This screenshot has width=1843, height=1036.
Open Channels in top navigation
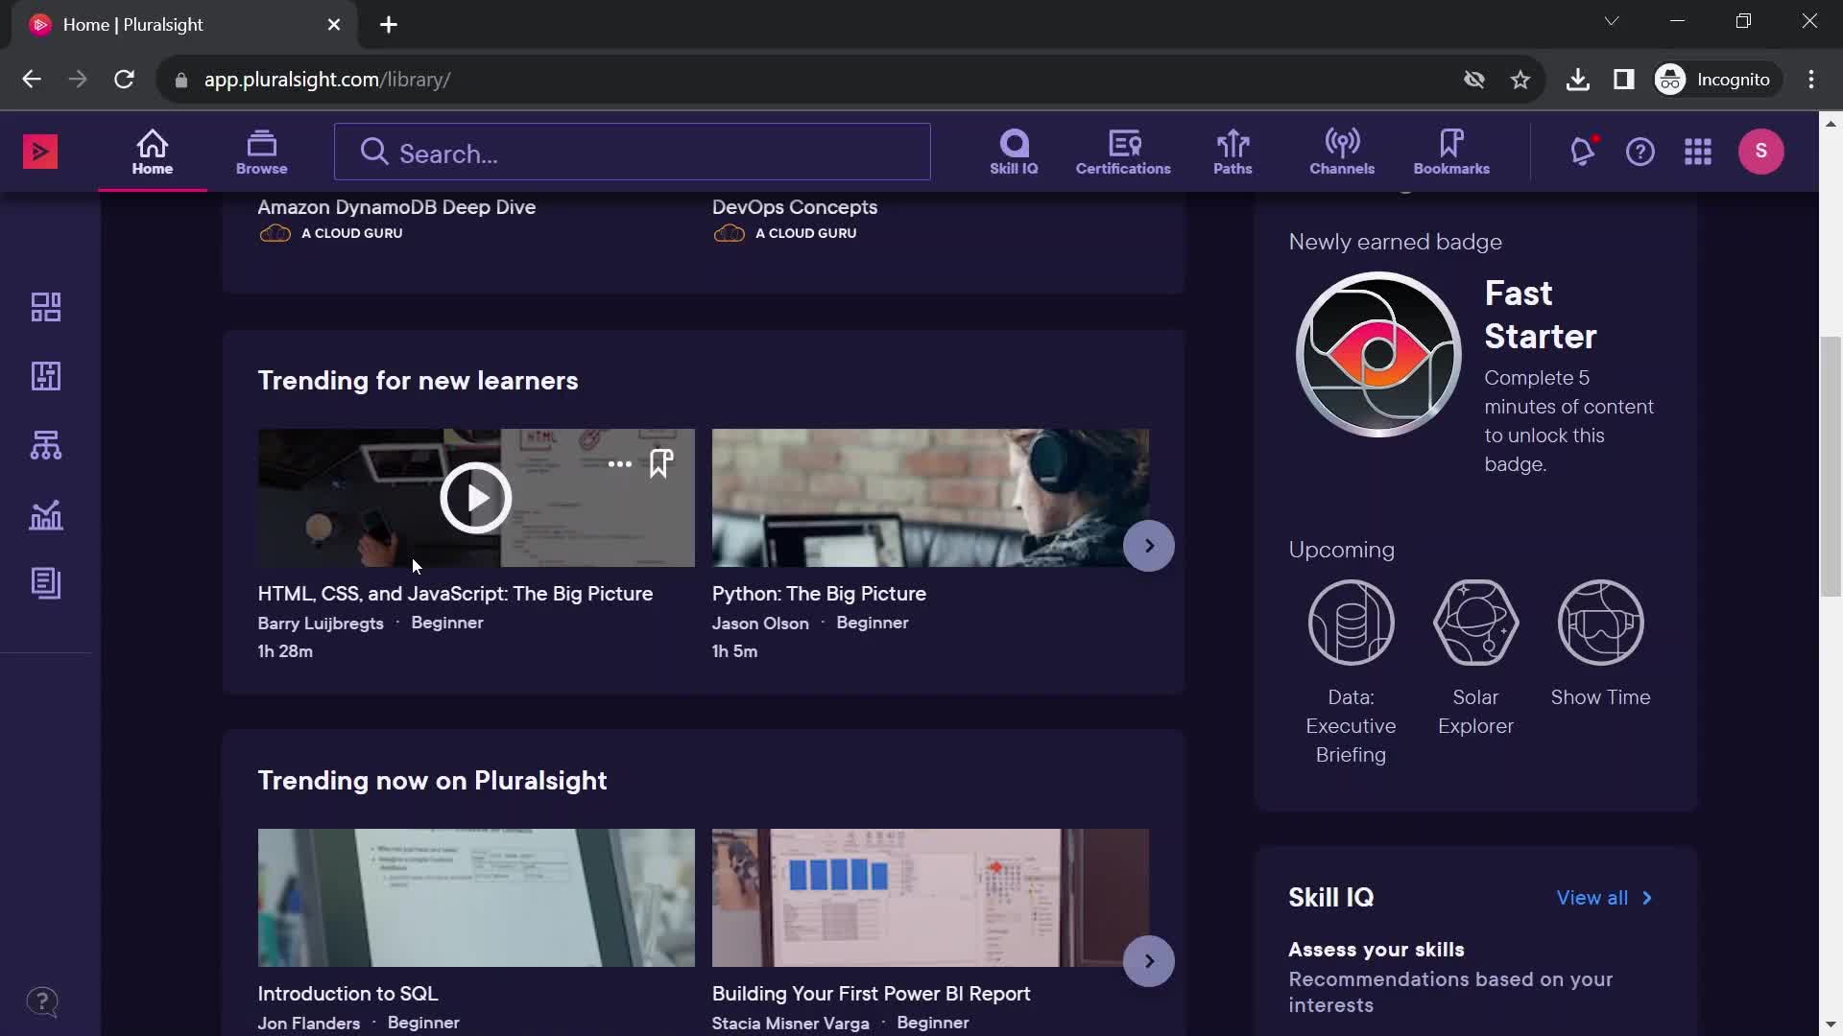(x=1342, y=153)
